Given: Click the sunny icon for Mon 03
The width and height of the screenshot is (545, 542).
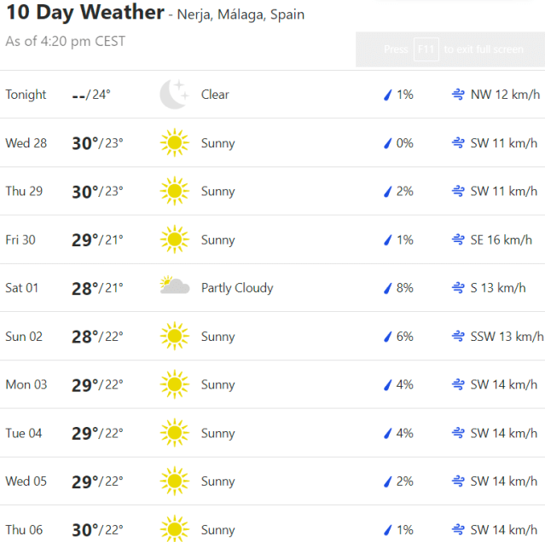Looking at the screenshot, I should point(174,384).
